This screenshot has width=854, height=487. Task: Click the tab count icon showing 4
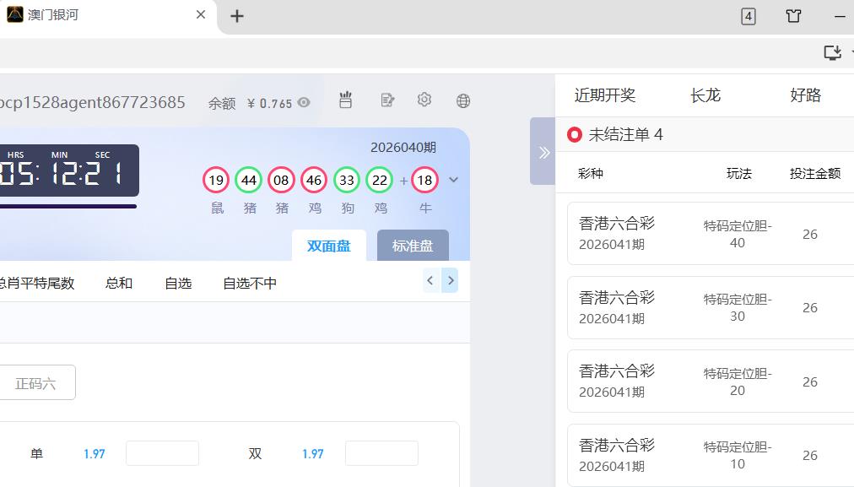point(749,16)
